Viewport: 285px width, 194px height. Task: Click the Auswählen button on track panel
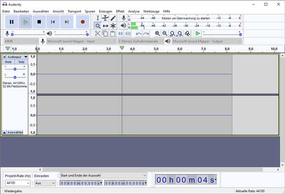[15, 132]
